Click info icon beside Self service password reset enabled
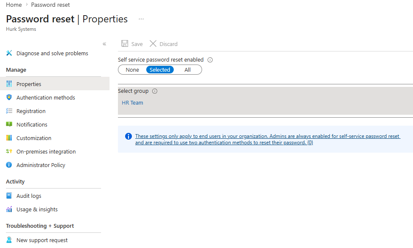This screenshot has width=413, height=248. tap(210, 60)
